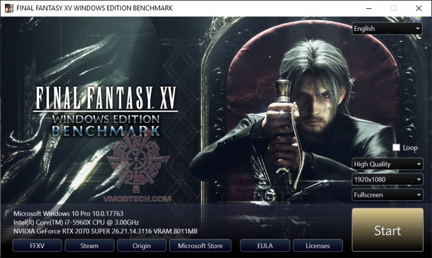Click the Origin store button
This screenshot has height=258, width=432.
(142, 245)
